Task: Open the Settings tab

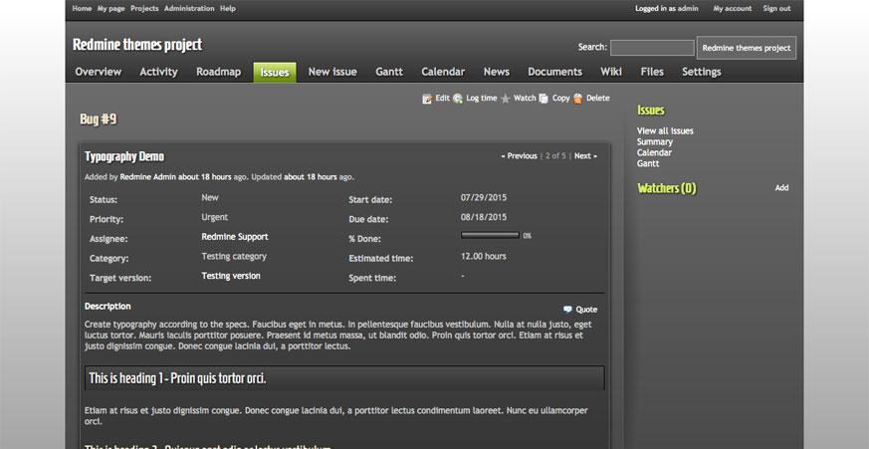Action: click(x=701, y=72)
